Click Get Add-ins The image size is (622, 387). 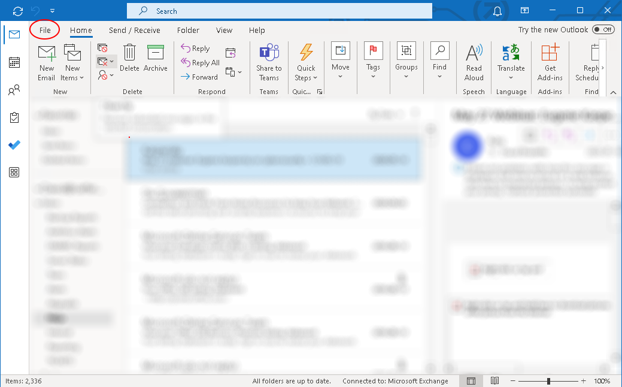pos(550,63)
